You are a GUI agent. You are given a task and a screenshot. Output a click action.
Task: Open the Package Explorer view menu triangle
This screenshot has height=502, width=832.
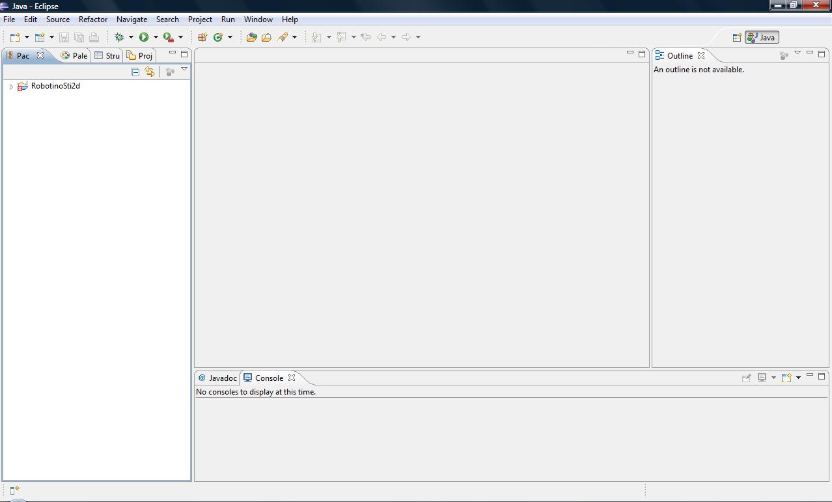(184, 69)
